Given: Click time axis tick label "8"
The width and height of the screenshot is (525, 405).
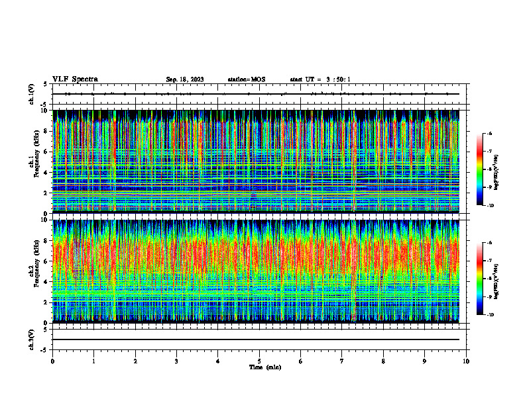Looking at the screenshot, I should click(383, 361).
